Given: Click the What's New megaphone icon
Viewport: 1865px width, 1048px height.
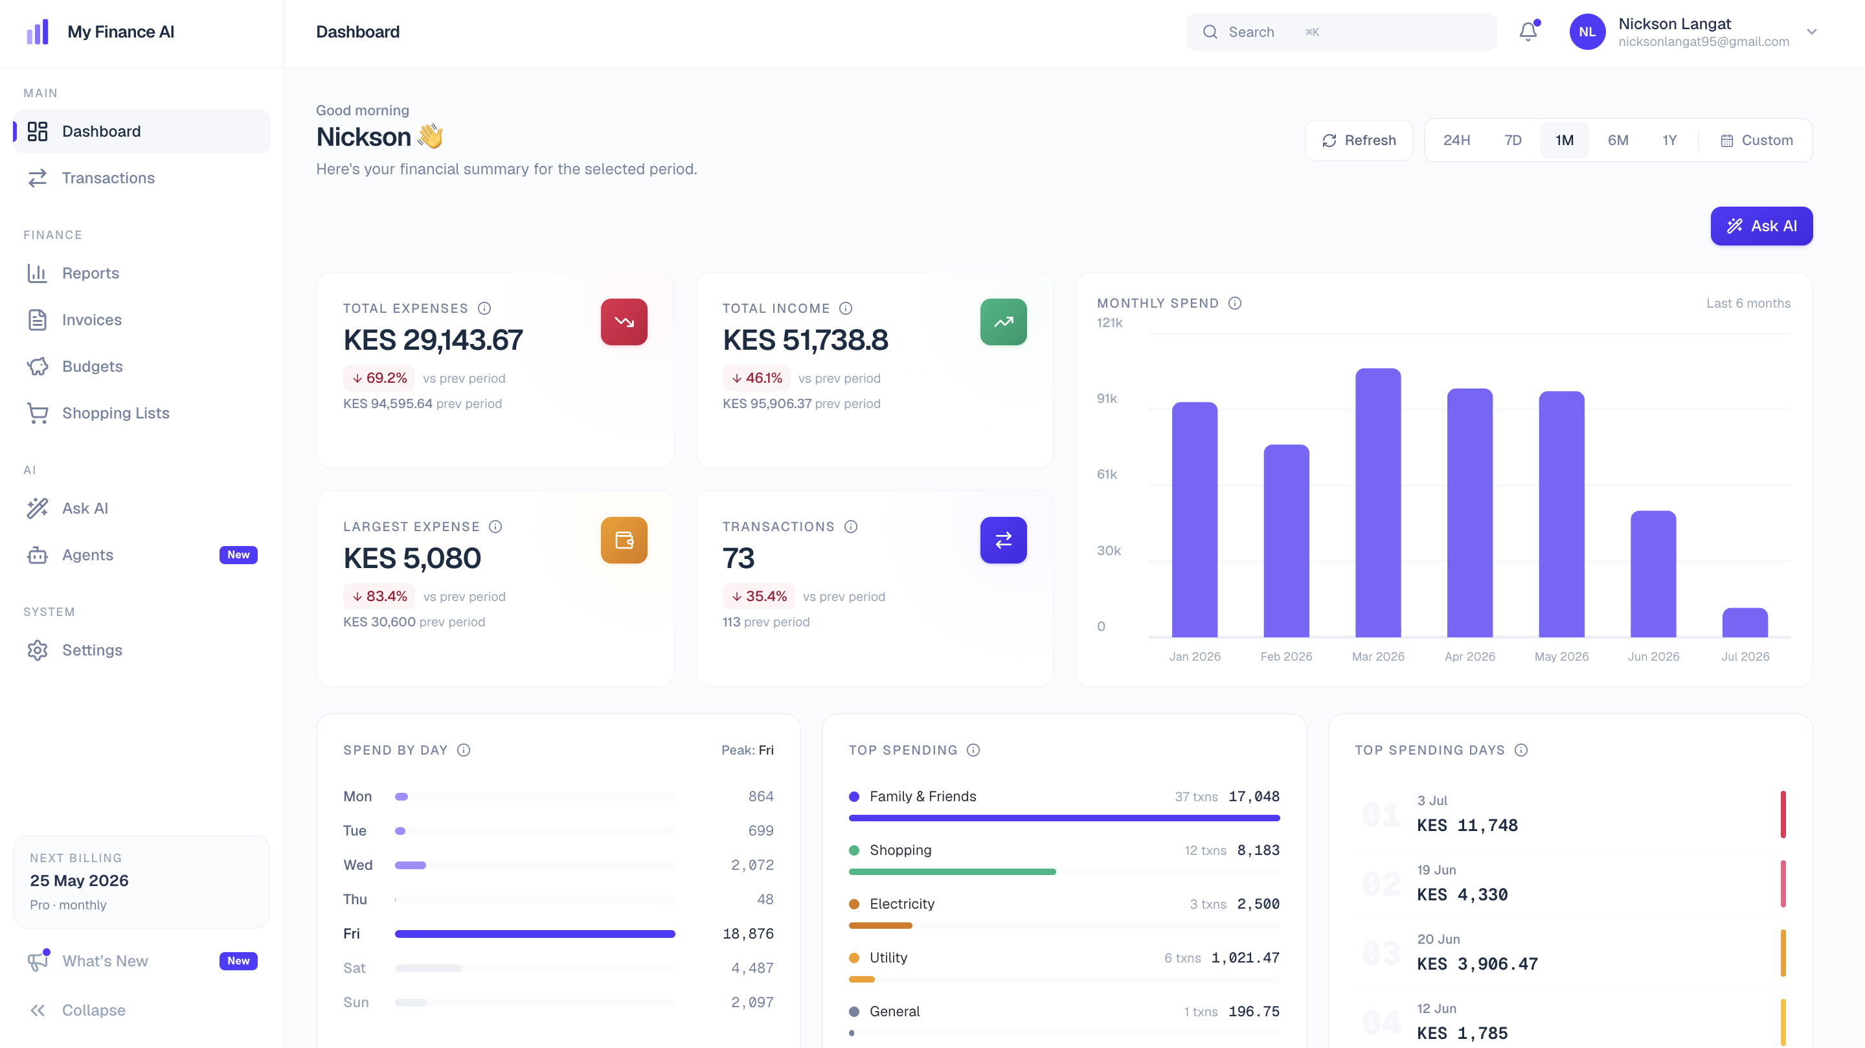Looking at the screenshot, I should (38, 961).
